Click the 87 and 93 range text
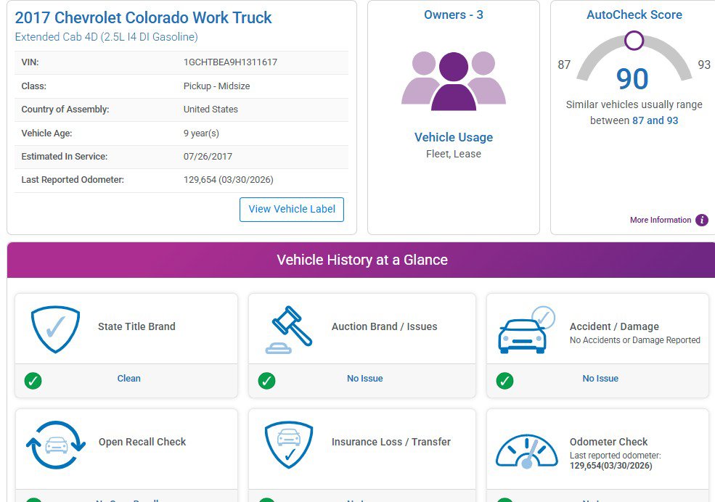 pos(655,120)
